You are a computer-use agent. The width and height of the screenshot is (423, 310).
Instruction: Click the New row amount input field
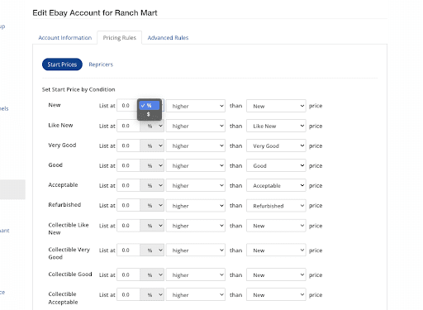[x=127, y=106]
